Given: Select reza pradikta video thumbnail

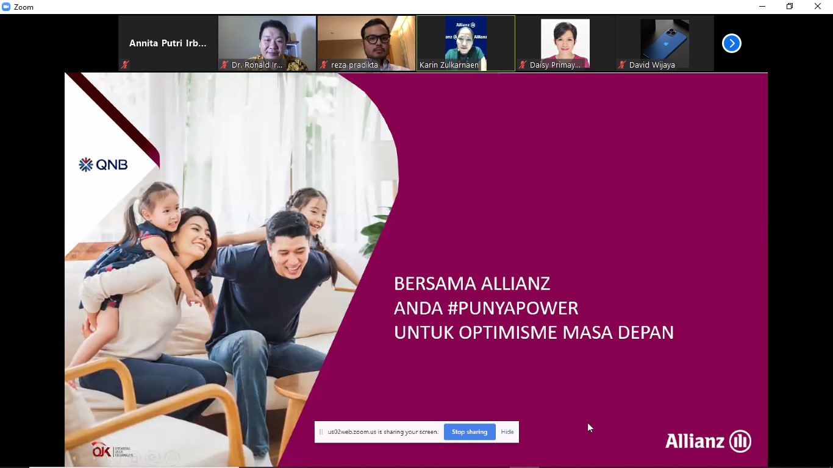Looking at the screenshot, I should [x=366, y=43].
